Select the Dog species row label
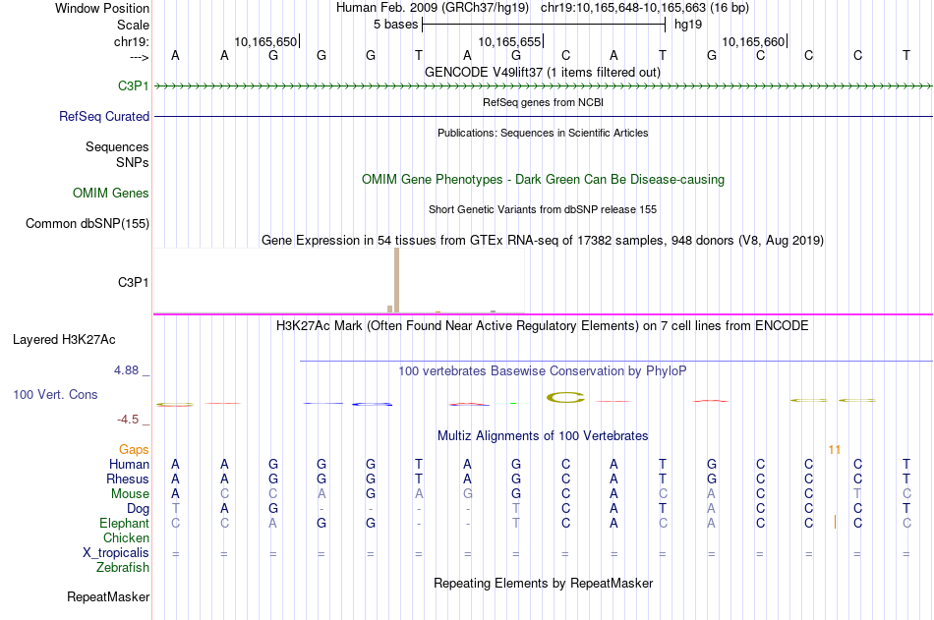This screenshot has height=620, width=934. point(139,509)
